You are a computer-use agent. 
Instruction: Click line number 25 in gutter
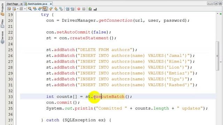click(10, 50)
